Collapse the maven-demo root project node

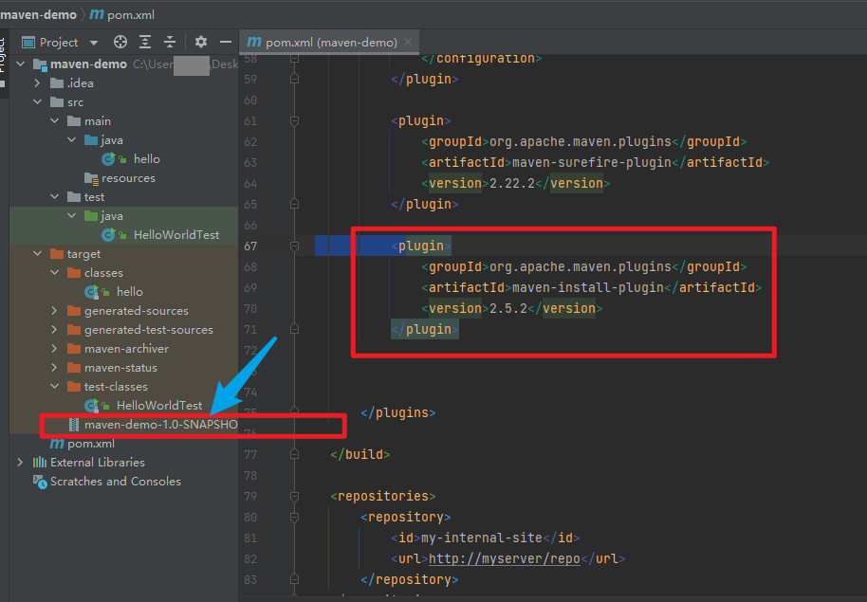21,64
